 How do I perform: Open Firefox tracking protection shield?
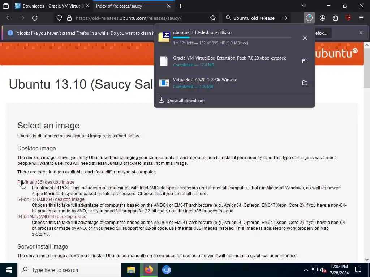point(59,18)
